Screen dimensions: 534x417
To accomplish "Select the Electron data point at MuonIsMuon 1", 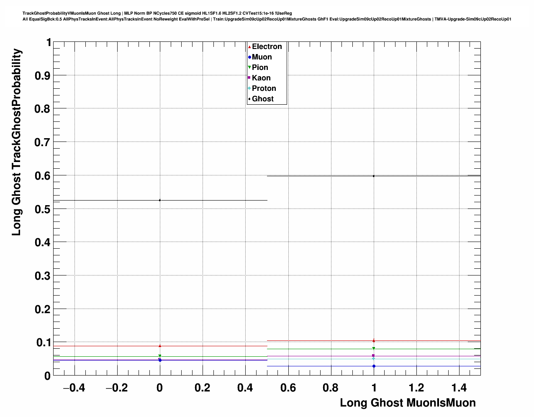I will (374, 340).
